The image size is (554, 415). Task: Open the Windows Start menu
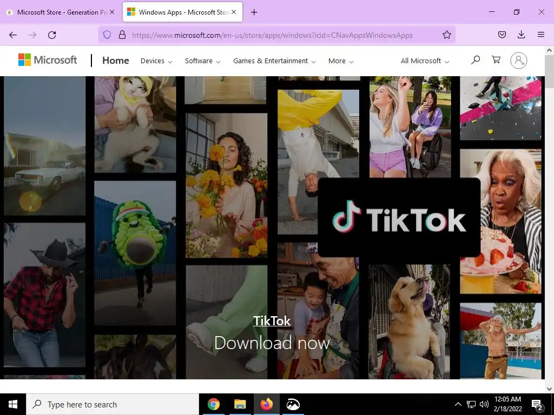pyautogui.click(x=13, y=404)
